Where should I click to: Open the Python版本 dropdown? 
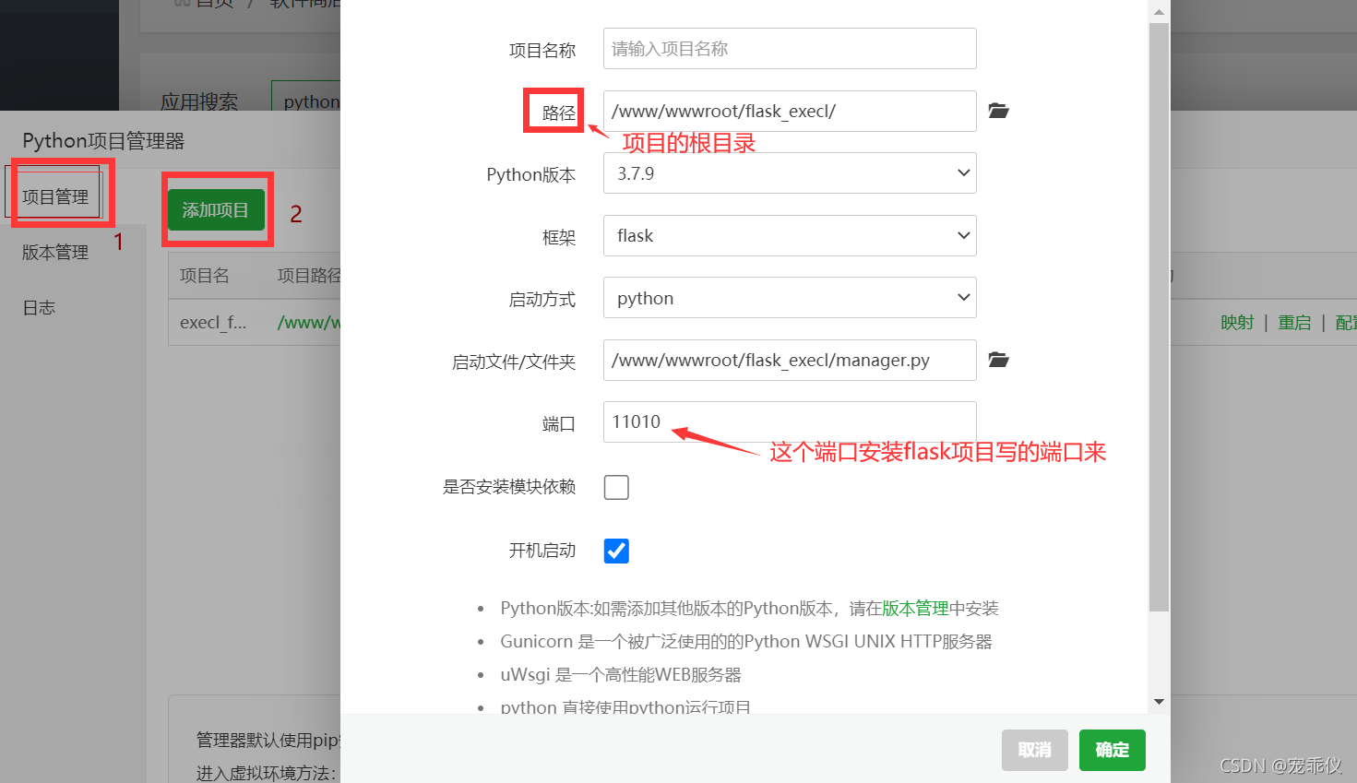click(x=789, y=173)
